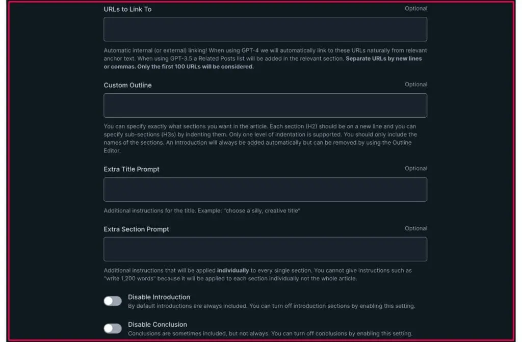Click the "URLs to Link To" field label

[x=127, y=9]
